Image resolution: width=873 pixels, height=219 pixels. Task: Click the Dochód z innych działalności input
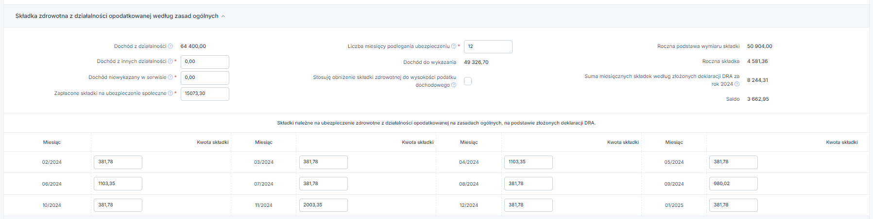[205, 62]
